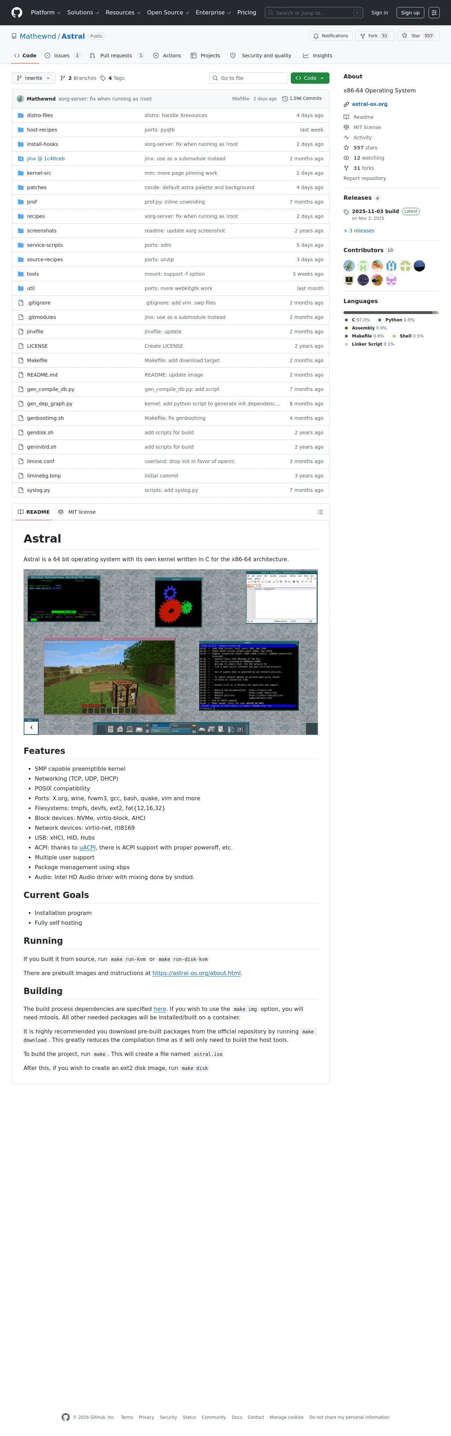Image resolution: width=451 pixels, height=1436 pixels.
Task: Open the astral-os.org website link
Action: coord(370,104)
